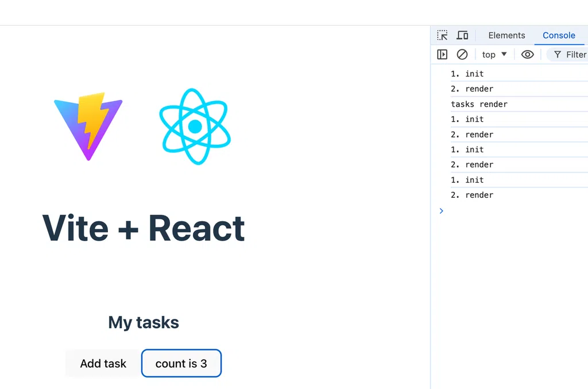Increment the count is 3 button
Image resolution: width=588 pixels, height=389 pixels.
coord(181,364)
